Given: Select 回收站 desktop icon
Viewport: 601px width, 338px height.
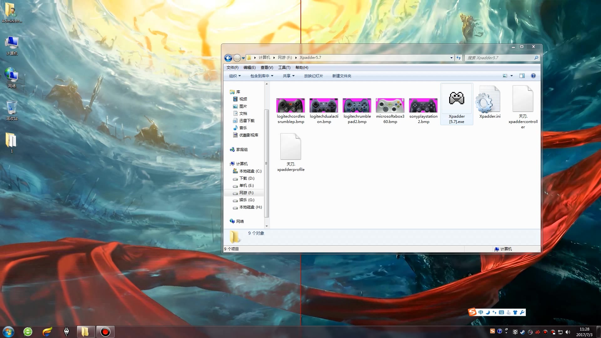Looking at the screenshot, I should click(x=12, y=110).
